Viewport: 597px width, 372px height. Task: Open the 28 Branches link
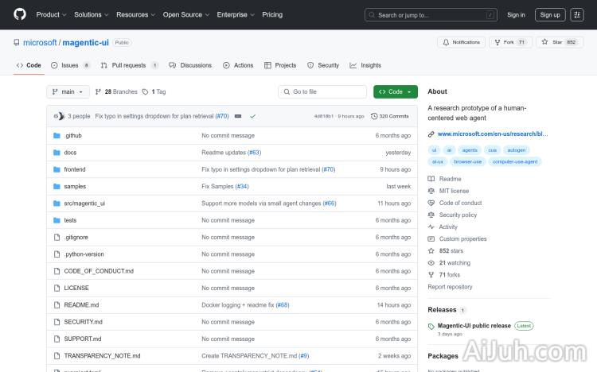click(x=116, y=91)
